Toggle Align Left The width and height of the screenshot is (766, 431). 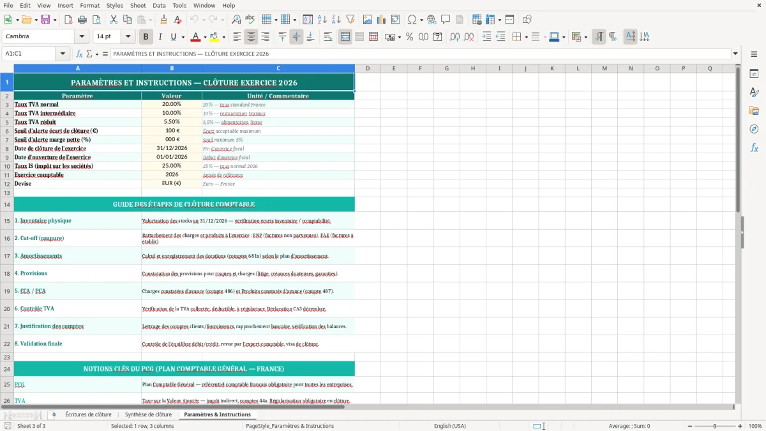[237, 37]
